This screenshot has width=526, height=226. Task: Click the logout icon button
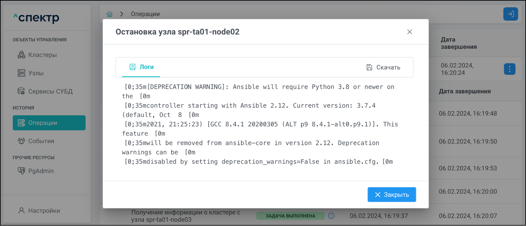pyautogui.click(x=510, y=14)
